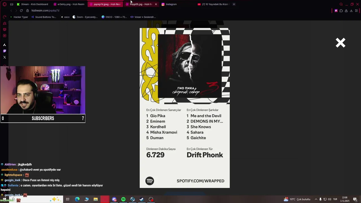Open the Easy Setup menu icon
This screenshot has width=361, height=203.
356,11
